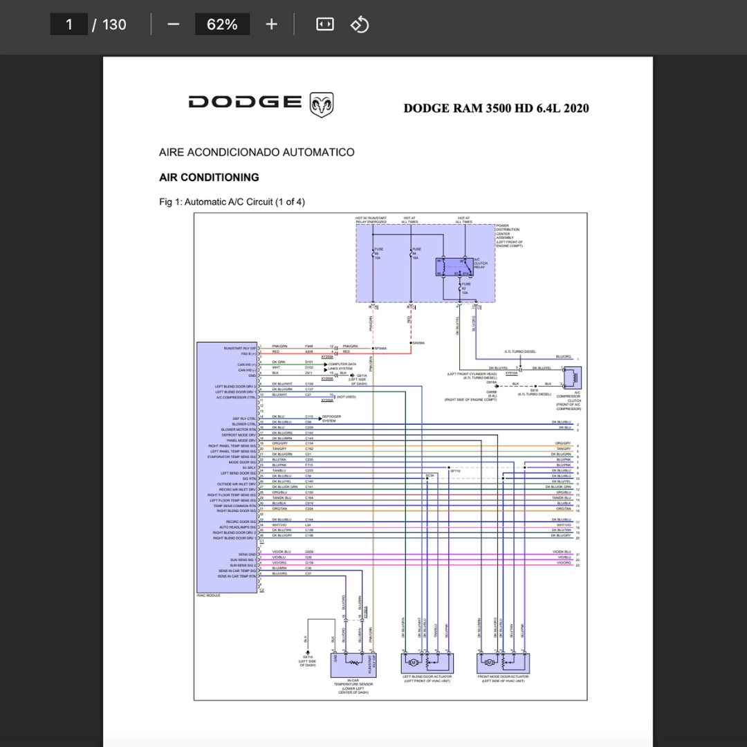Click the 'HVAC MODULE' label in diagram
The image size is (747, 747).
[x=209, y=596]
